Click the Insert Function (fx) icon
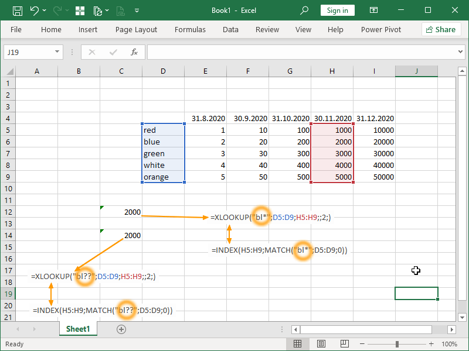The image size is (469, 351). [135, 51]
